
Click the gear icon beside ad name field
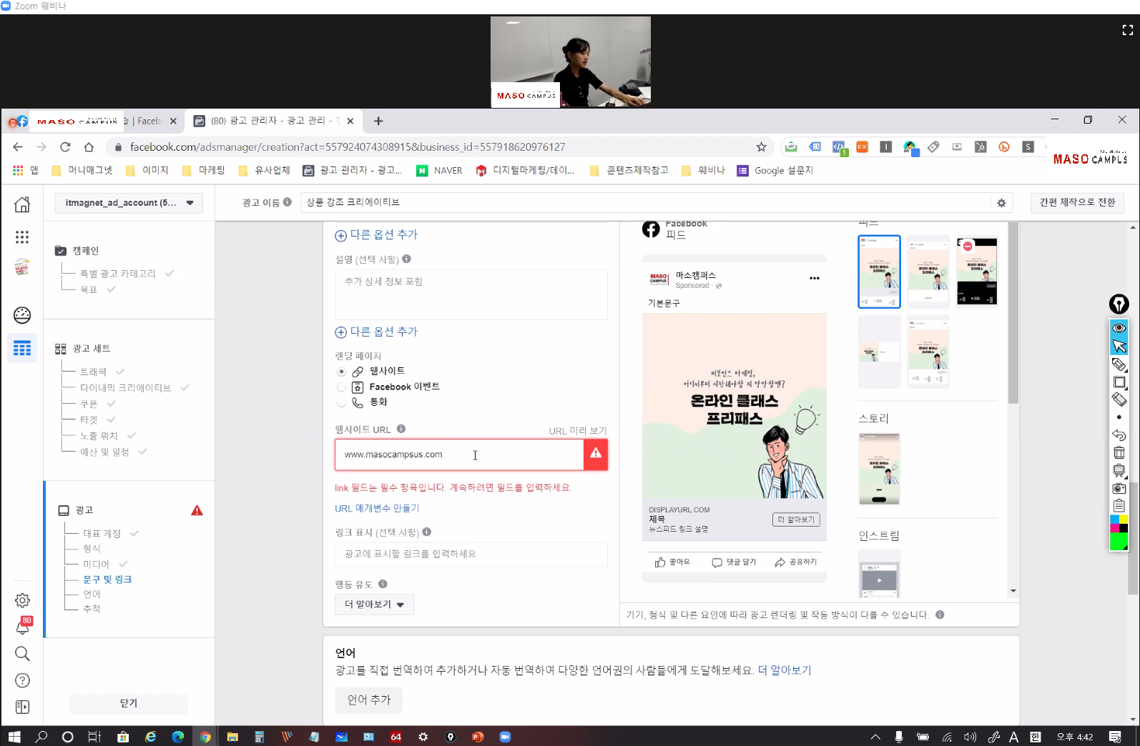(1001, 203)
